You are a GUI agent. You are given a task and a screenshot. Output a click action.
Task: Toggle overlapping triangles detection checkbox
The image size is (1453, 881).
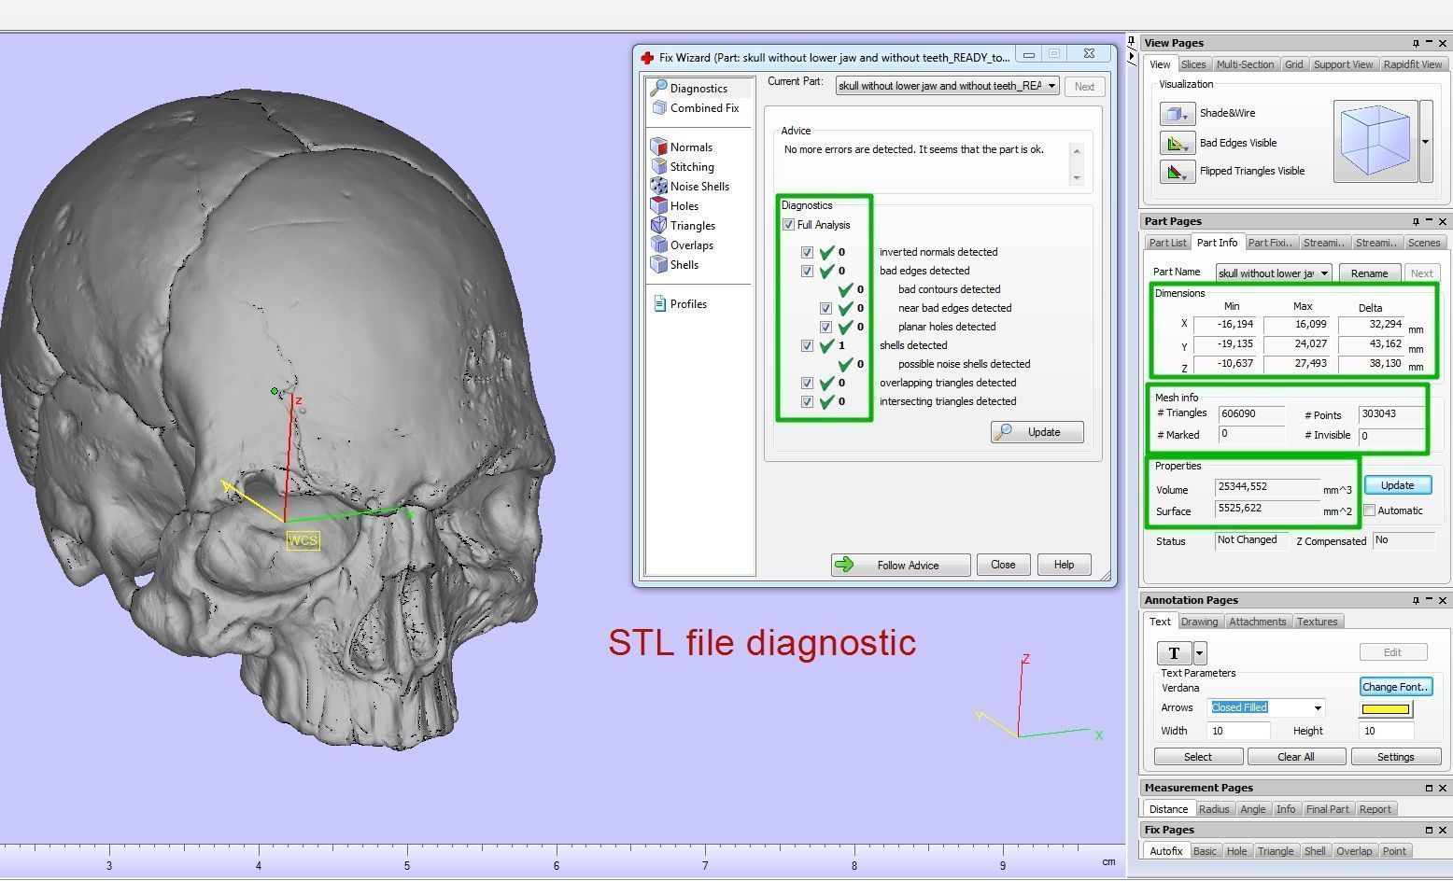[807, 383]
